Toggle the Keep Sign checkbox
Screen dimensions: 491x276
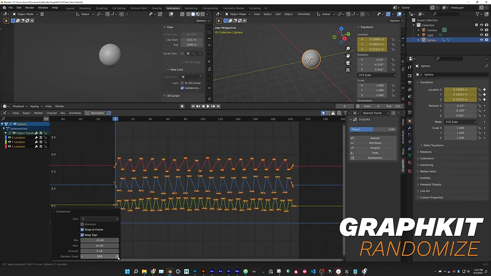pos(82,235)
